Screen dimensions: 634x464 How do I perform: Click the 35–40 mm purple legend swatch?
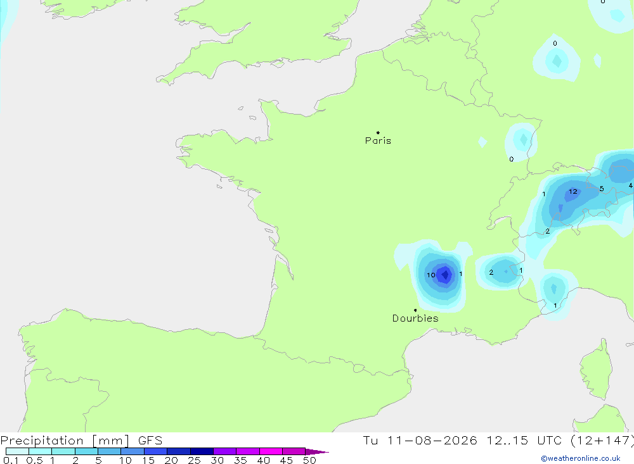(x=248, y=451)
